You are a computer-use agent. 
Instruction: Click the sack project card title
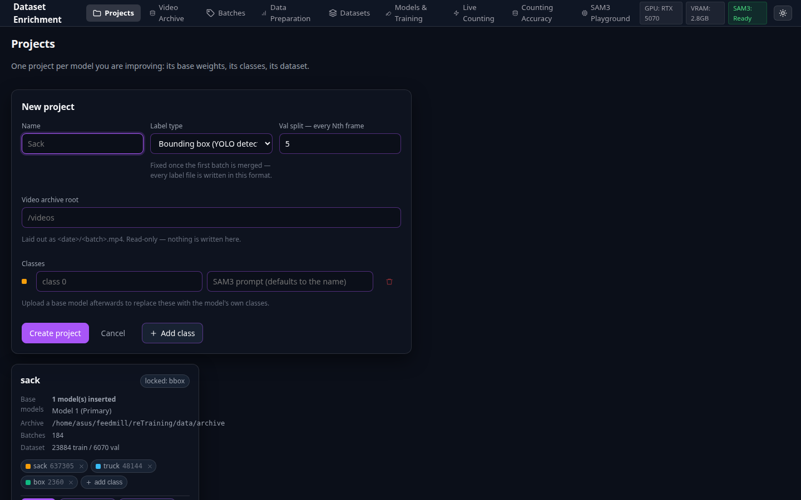[x=30, y=381]
